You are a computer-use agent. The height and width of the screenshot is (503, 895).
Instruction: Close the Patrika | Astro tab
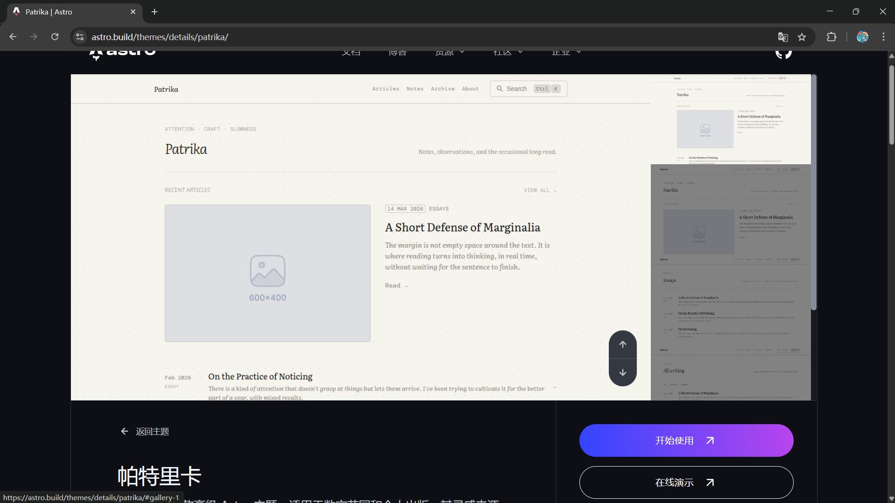(x=133, y=12)
